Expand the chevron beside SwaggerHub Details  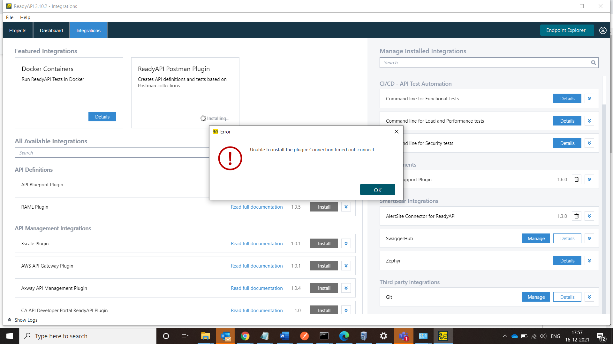[x=589, y=238]
